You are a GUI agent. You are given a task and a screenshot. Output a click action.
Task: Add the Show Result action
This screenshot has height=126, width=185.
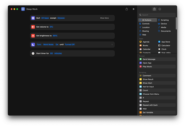(x=157, y=79)
